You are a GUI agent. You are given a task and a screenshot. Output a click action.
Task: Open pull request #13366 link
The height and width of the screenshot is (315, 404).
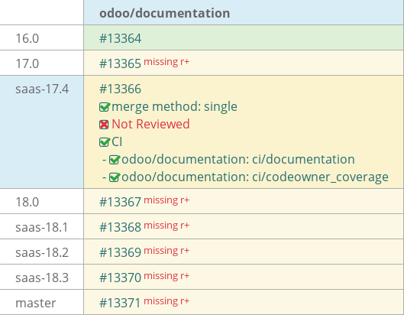(x=121, y=89)
